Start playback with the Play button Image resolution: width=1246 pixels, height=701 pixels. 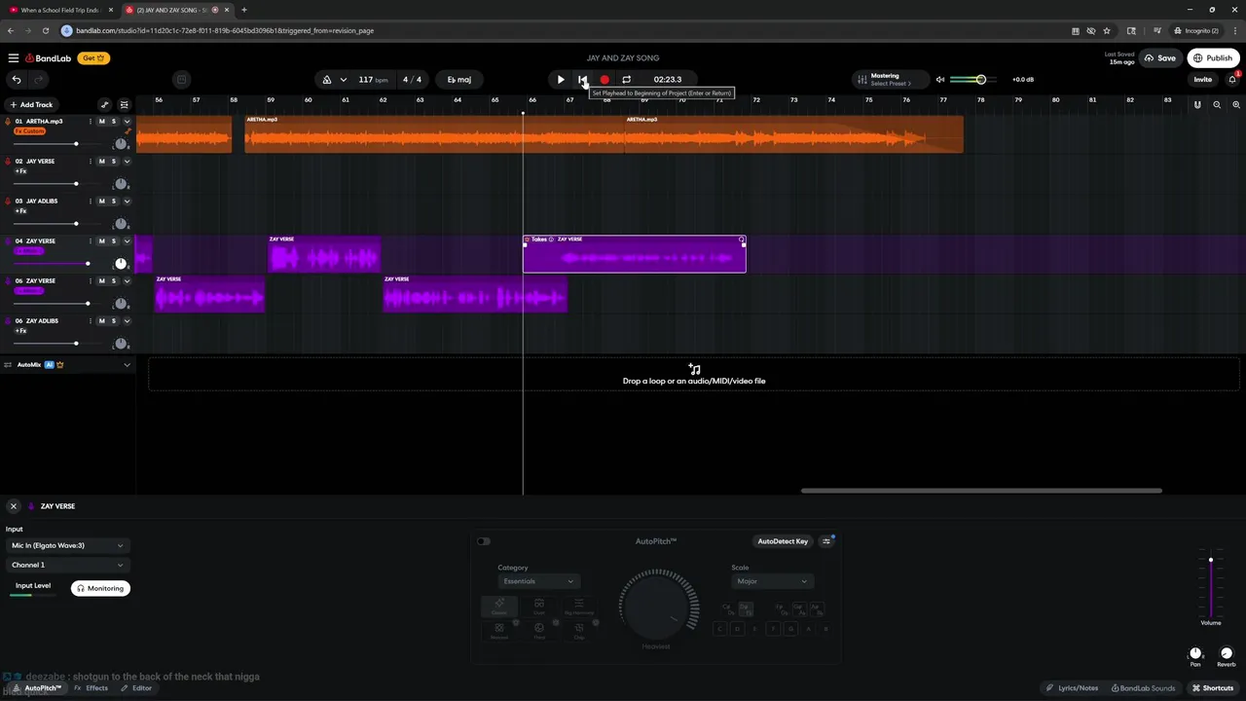(561, 80)
